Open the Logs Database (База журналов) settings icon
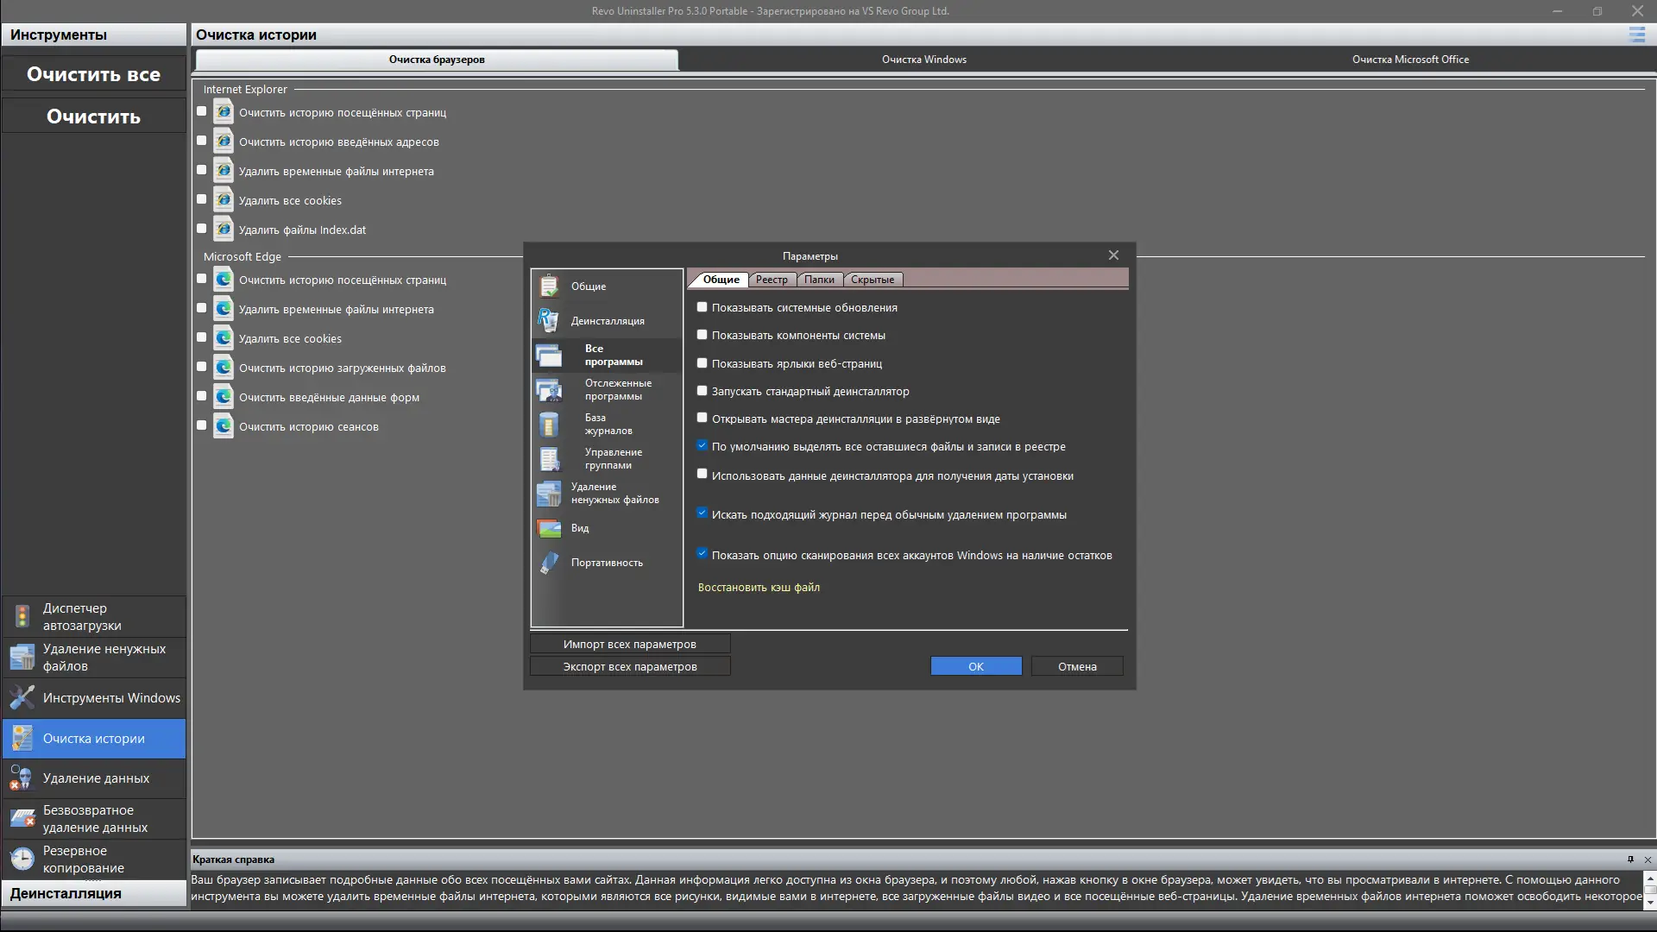Viewport: 1657px width, 932px height. tap(549, 425)
